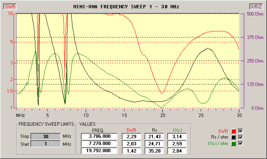The image size is (267, 159).
Task: Click the SWR value 2,03
Action: pos(132,143)
